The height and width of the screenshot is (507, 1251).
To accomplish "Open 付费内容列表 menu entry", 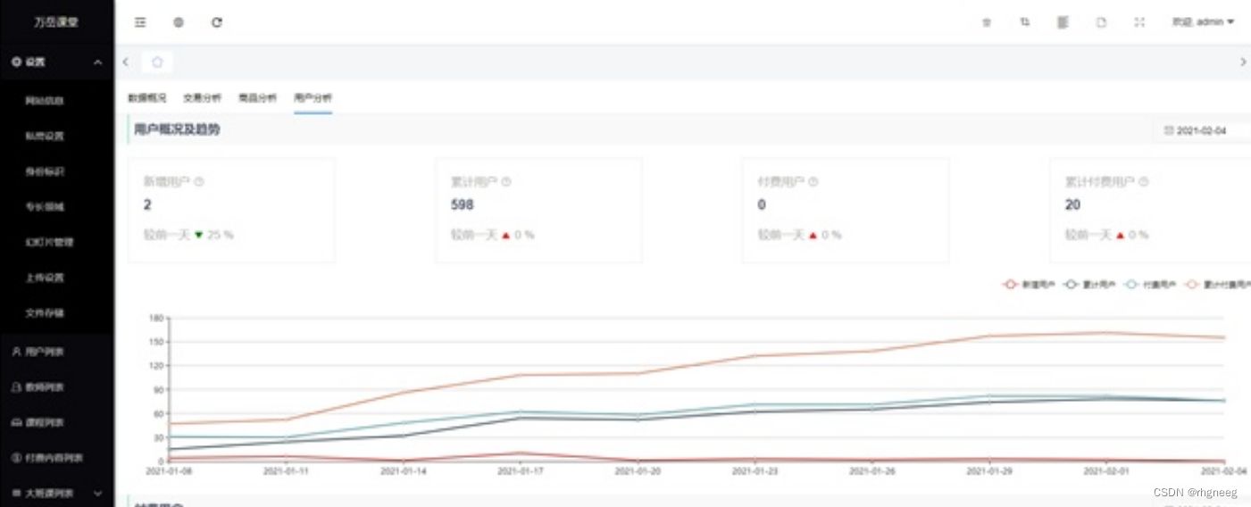I will click(x=54, y=458).
